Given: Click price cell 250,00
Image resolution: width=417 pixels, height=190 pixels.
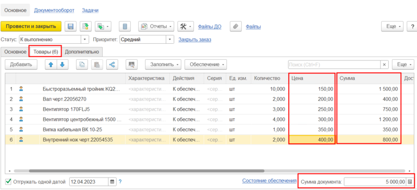Looking at the screenshot, I should pos(312,109).
